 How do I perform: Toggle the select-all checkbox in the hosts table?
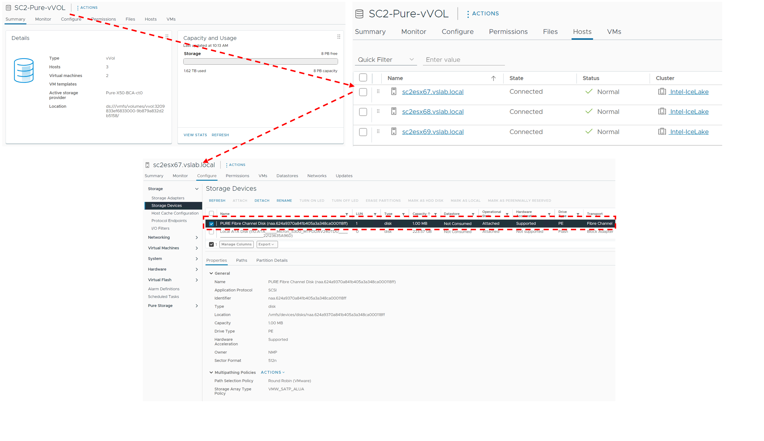click(363, 78)
